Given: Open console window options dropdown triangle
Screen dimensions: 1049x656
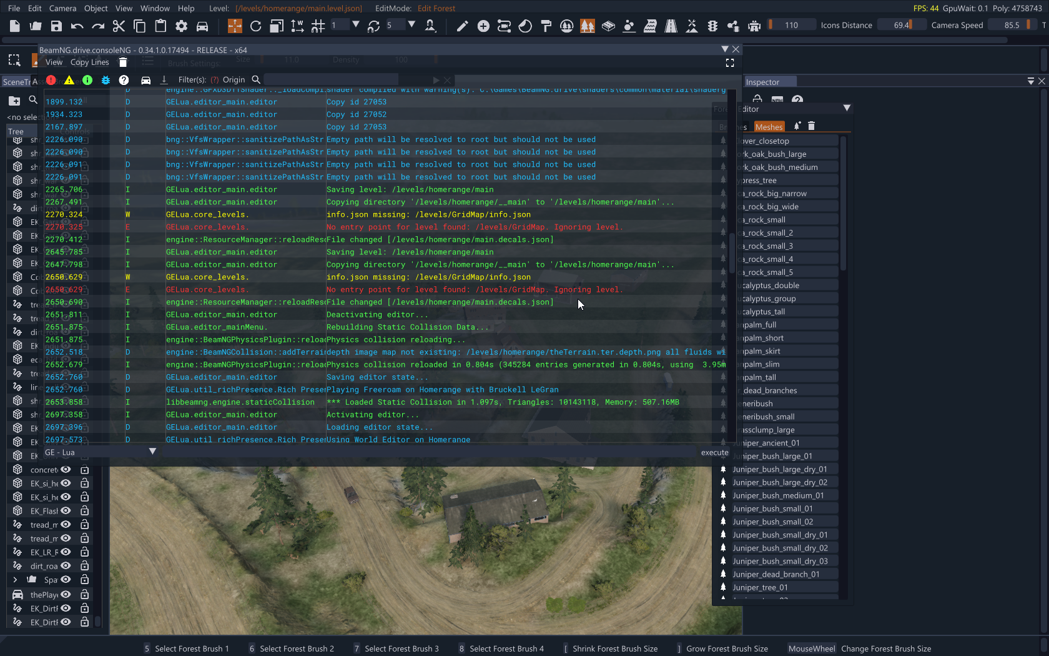Looking at the screenshot, I should [725, 49].
